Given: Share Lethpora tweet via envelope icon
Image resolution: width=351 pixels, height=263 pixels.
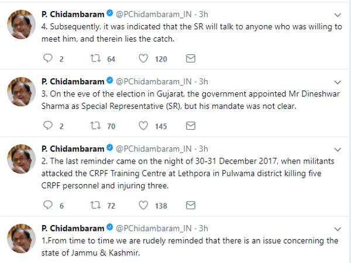Looking at the screenshot, I should 190,205.
